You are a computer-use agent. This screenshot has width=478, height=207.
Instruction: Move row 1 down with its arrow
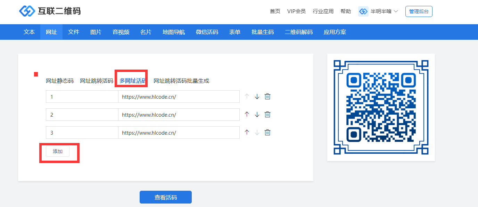click(257, 97)
